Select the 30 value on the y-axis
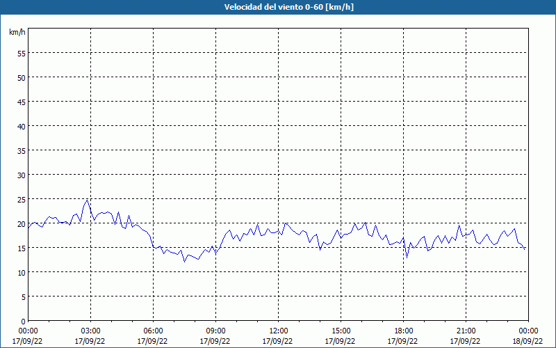Screen dimensions: 556x348 22,175
